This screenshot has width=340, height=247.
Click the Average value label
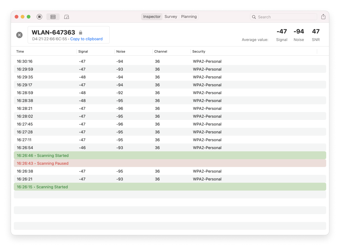click(255, 40)
